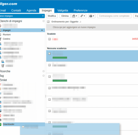Click the Scaduto group header
This screenshot has height=135, width=138.
coord(51,34)
